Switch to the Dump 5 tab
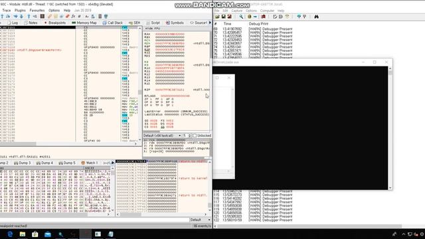Image resolution: width=425 pixels, height=239 pixels. coord(67,163)
